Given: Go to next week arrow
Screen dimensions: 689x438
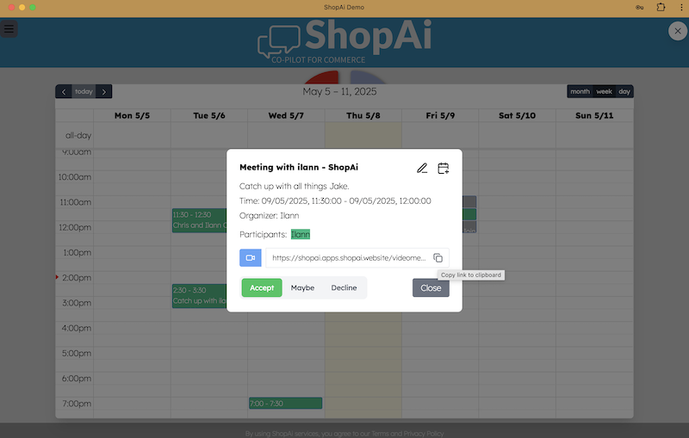Looking at the screenshot, I should pyautogui.click(x=103, y=92).
